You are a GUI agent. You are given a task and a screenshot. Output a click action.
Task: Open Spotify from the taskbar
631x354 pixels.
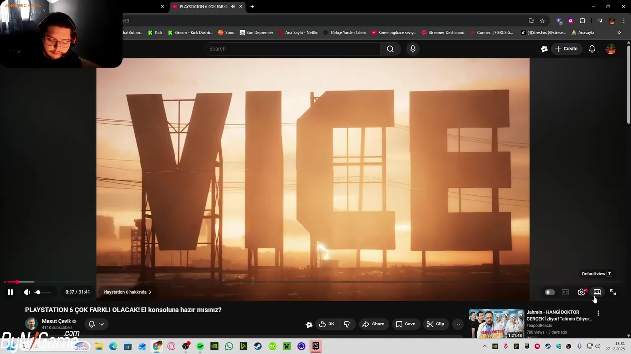(200, 346)
